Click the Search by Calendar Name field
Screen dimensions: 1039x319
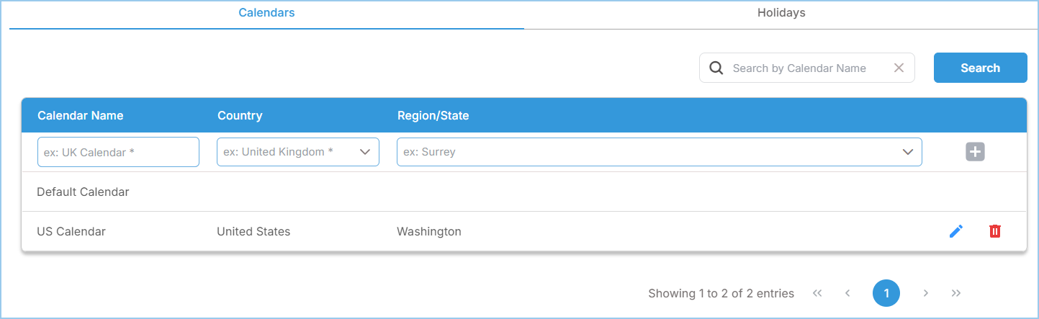[799, 68]
